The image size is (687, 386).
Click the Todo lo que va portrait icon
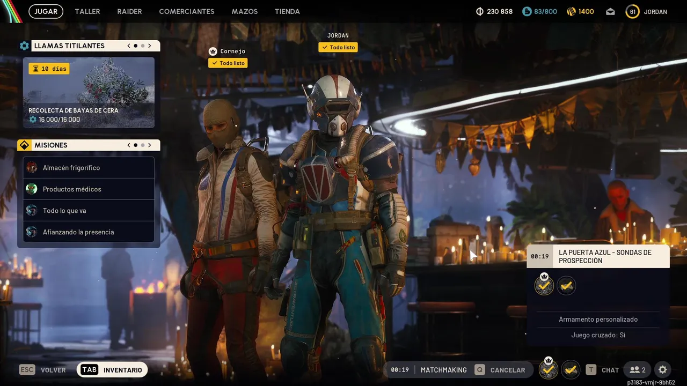pyautogui.click(x=32, y=211)
